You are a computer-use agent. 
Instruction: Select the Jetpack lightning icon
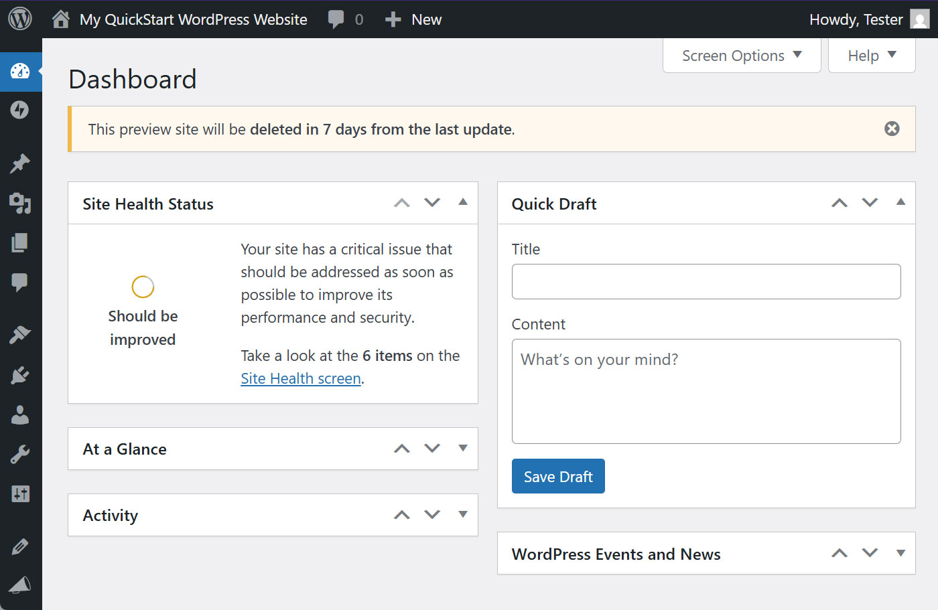click(21, 110)
